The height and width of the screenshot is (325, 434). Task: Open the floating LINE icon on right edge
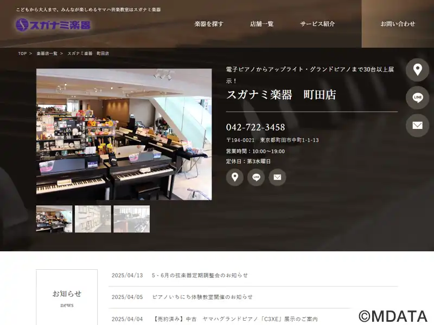(x=417, y=97)
